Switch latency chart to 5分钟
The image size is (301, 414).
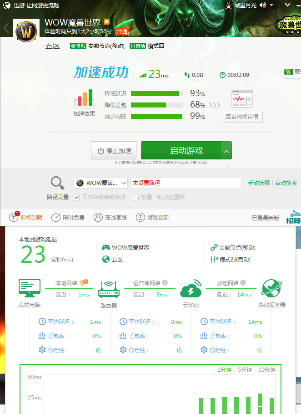(x=245, y=370)
